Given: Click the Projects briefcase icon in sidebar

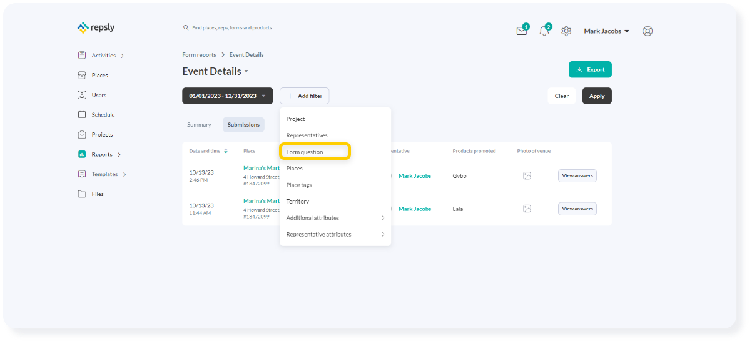Looking at the screenshot, I should 82,134.
